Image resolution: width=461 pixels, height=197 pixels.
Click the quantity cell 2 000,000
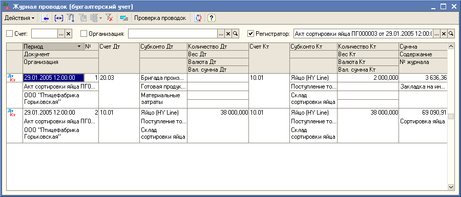(368, 78)
